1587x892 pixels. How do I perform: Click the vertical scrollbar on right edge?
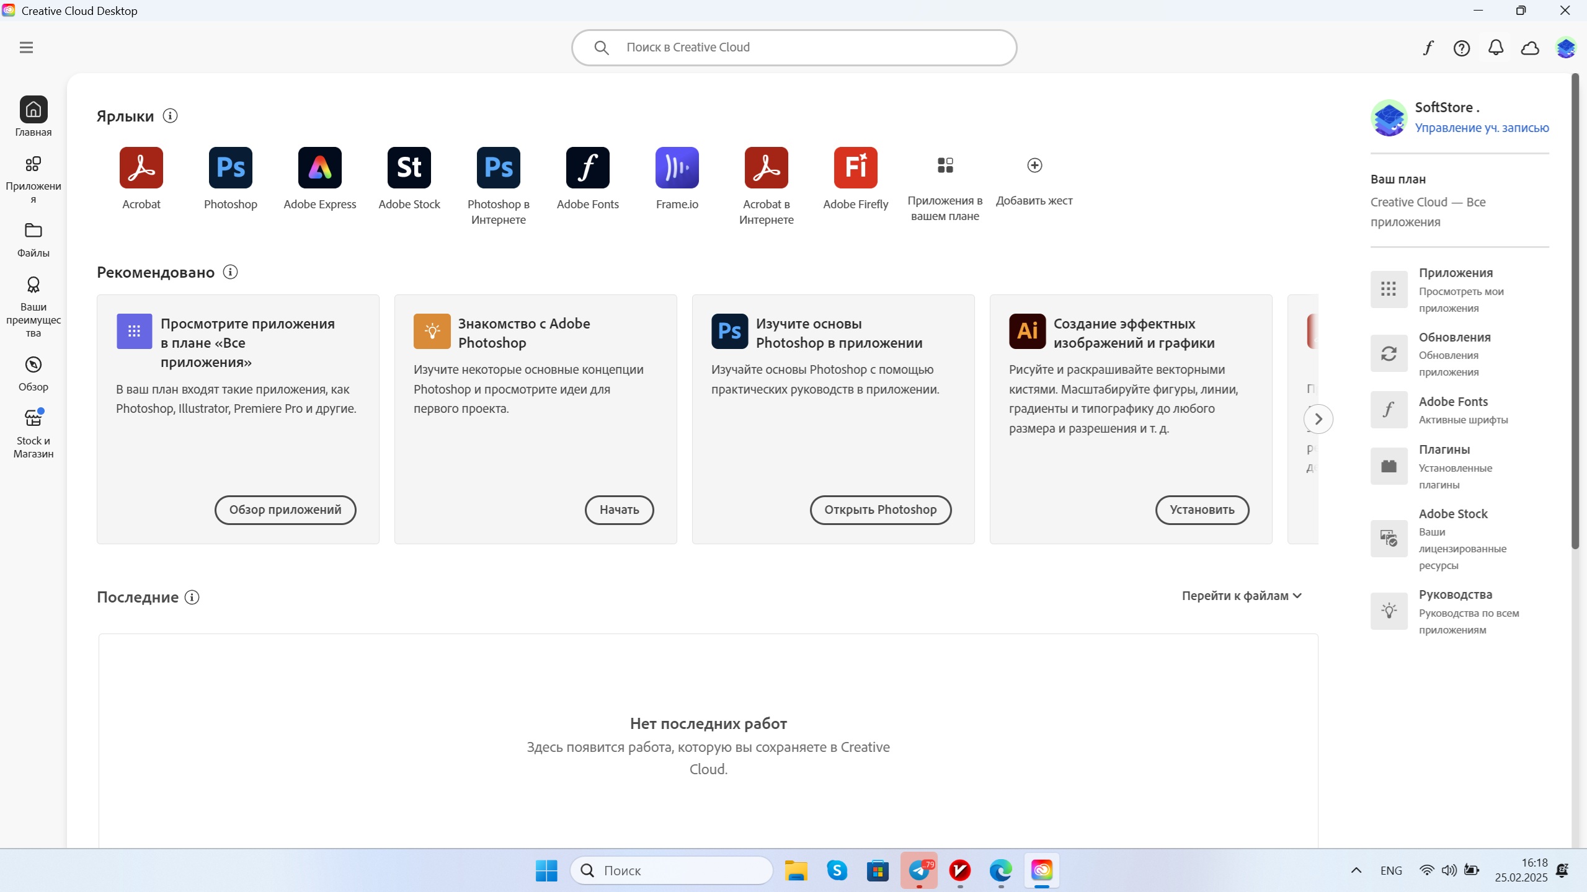(x=1575, y=310)
